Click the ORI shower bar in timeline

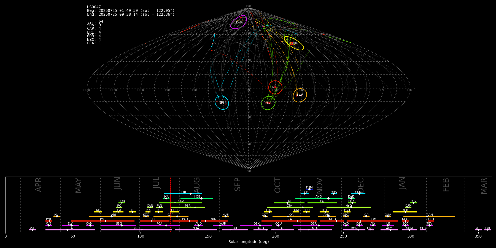click(291, 216)
